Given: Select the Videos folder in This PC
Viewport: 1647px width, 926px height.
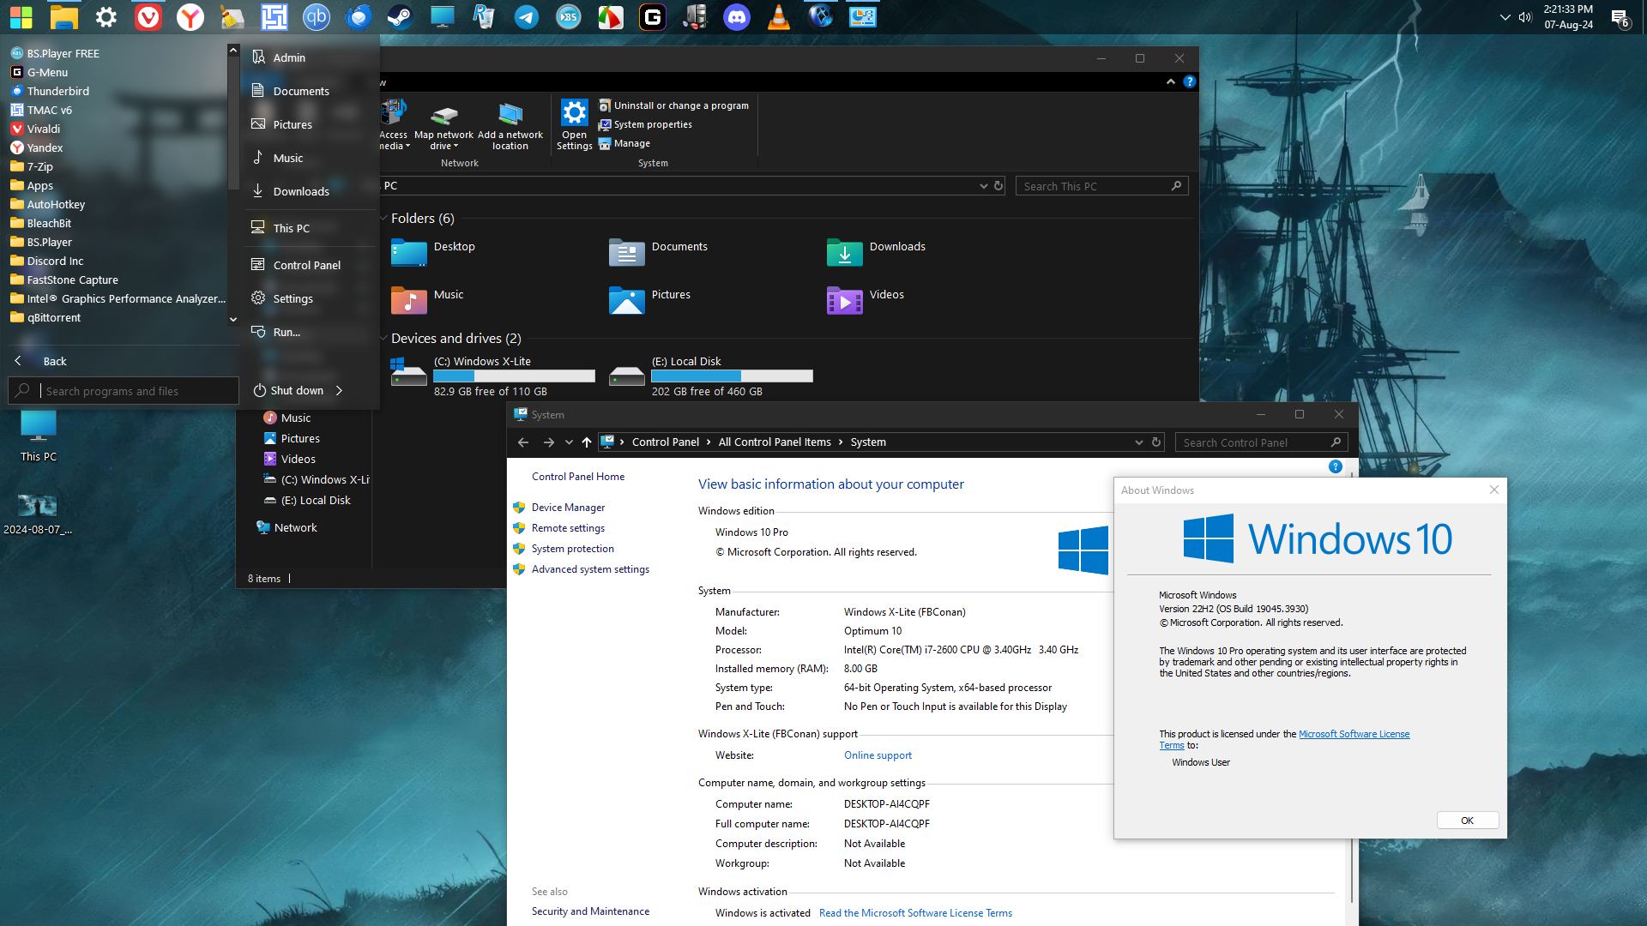Looking at the screenshot, I should click(866, 300).
